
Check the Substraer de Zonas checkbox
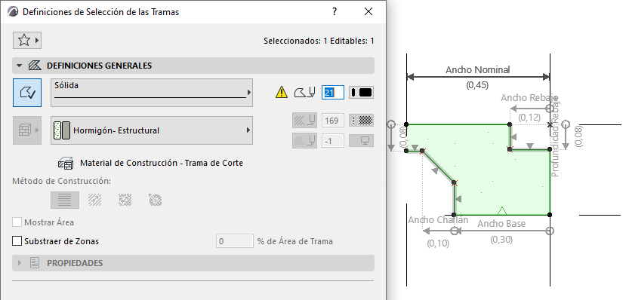pyautogui.click(x=17, y=241)
